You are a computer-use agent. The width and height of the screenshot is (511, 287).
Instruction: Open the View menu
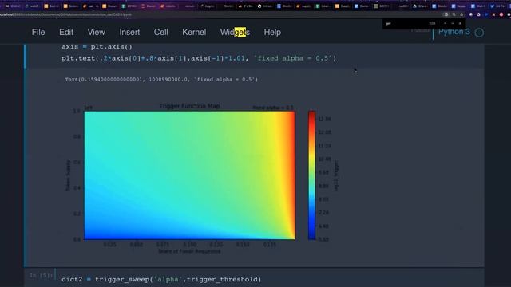(96, 32)
